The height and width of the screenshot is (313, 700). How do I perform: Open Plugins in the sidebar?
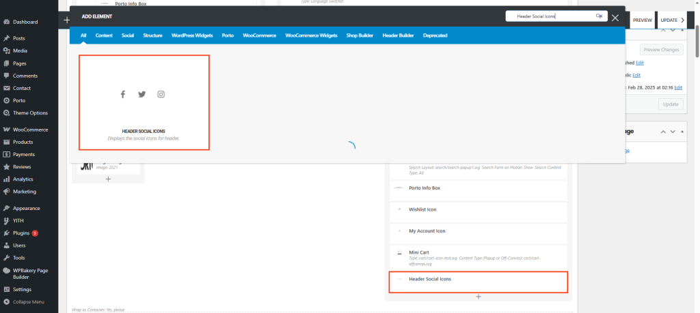22,233
